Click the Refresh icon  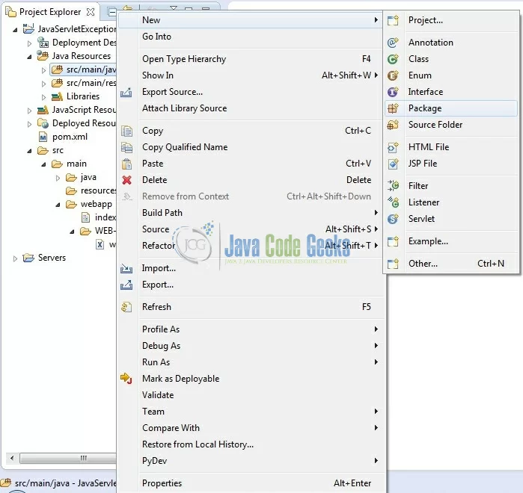point(126,307)
